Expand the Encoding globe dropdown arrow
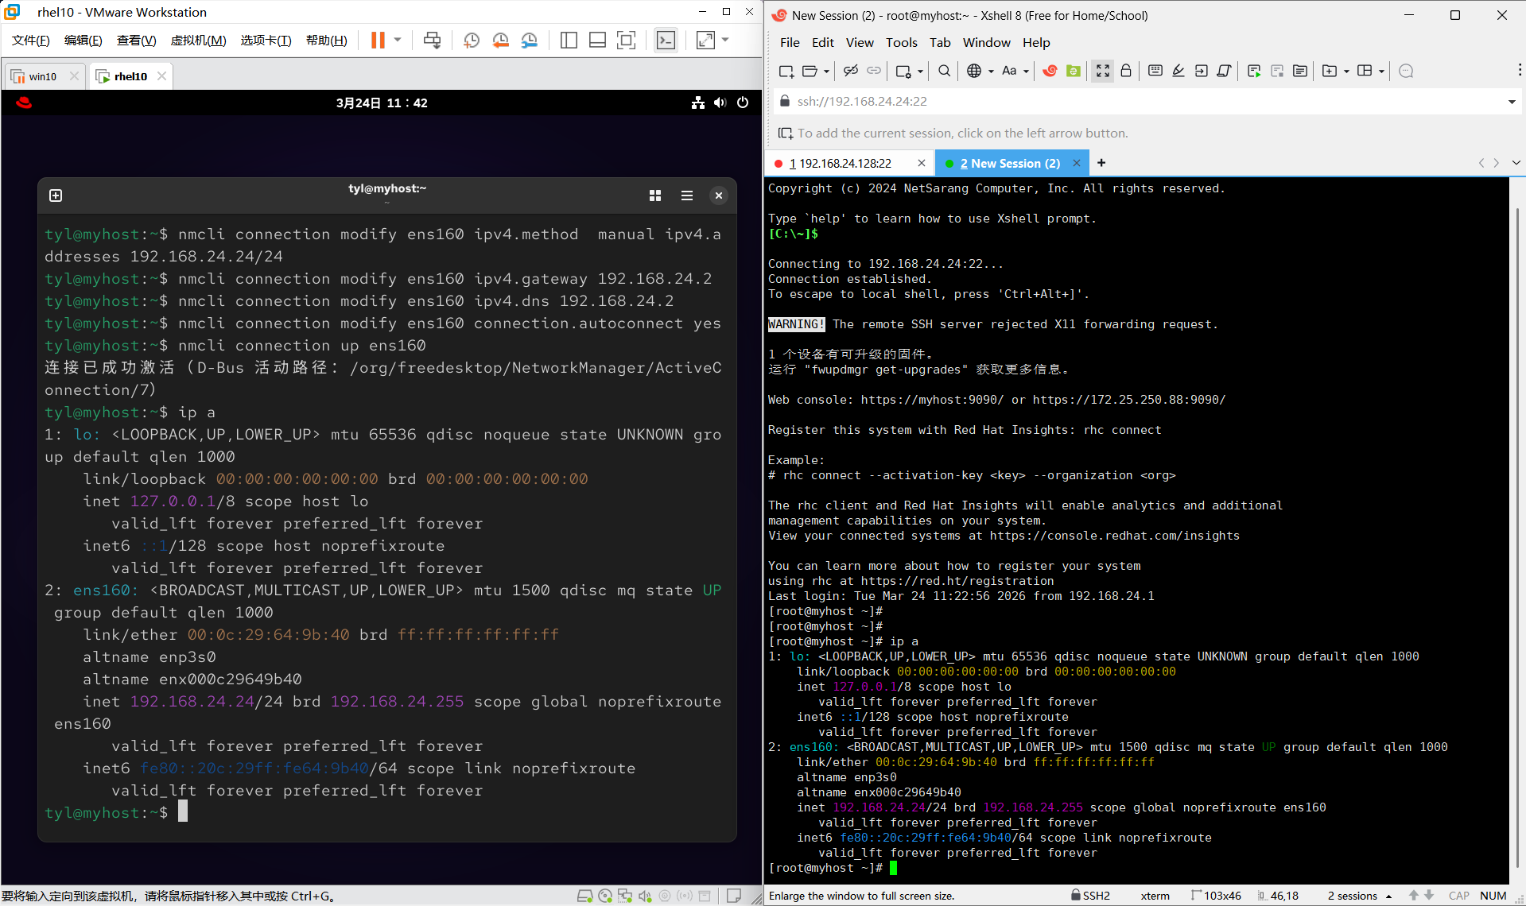Image resolution: width=1526 pixels, height=906 pixels. click(x=991, y=72)
